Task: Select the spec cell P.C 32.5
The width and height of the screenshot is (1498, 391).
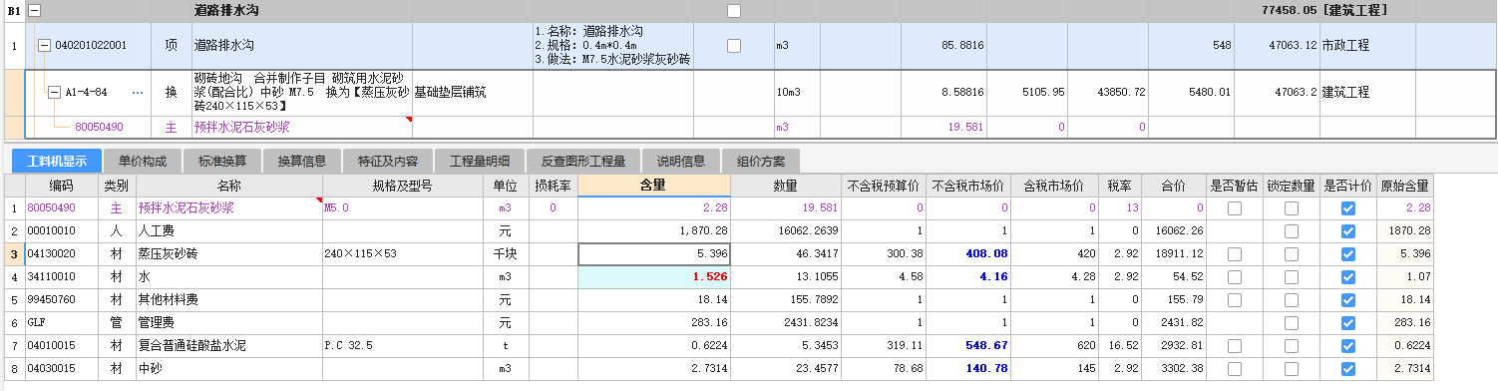Action: (x=404, y=346)
